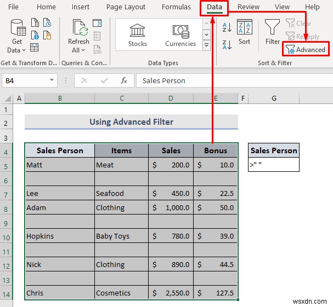This screenshot has height=307, width=333.
Task: Select column B header
Action: point(60,99)
